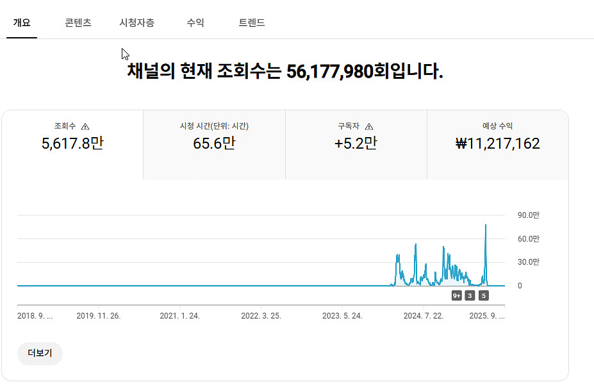Open the 트렌드 tab
The width and height of the screenshot is (594, 389).
point(252,23)
